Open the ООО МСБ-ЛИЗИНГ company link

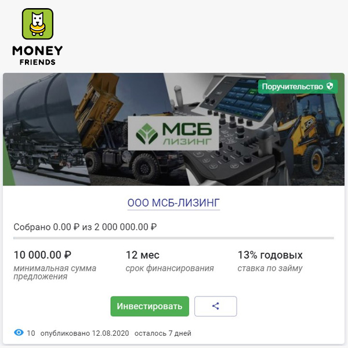[x=173, y=203]
